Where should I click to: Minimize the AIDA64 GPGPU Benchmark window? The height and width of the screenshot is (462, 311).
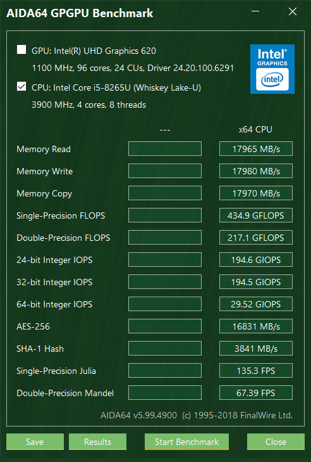pyautogui.click(x=255, y=11)
